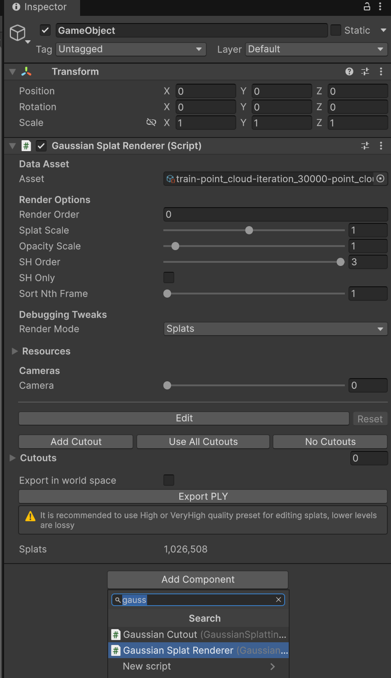Open Transform presets slider icon
Image resolution: width=391 pixels, height=678 pixels.
pos(365,71)
